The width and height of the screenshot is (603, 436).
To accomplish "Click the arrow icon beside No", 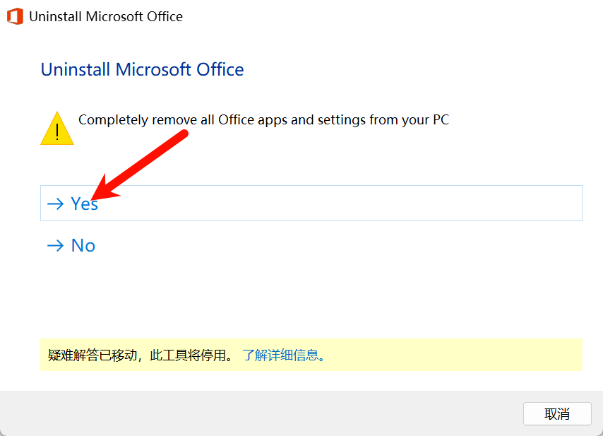I will (55, 245).
